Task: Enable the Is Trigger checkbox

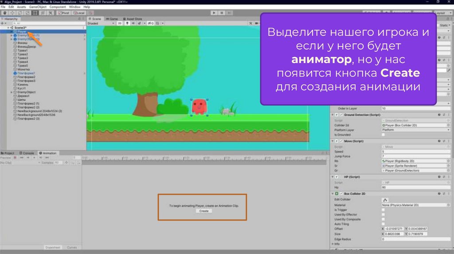Action: 384,210
